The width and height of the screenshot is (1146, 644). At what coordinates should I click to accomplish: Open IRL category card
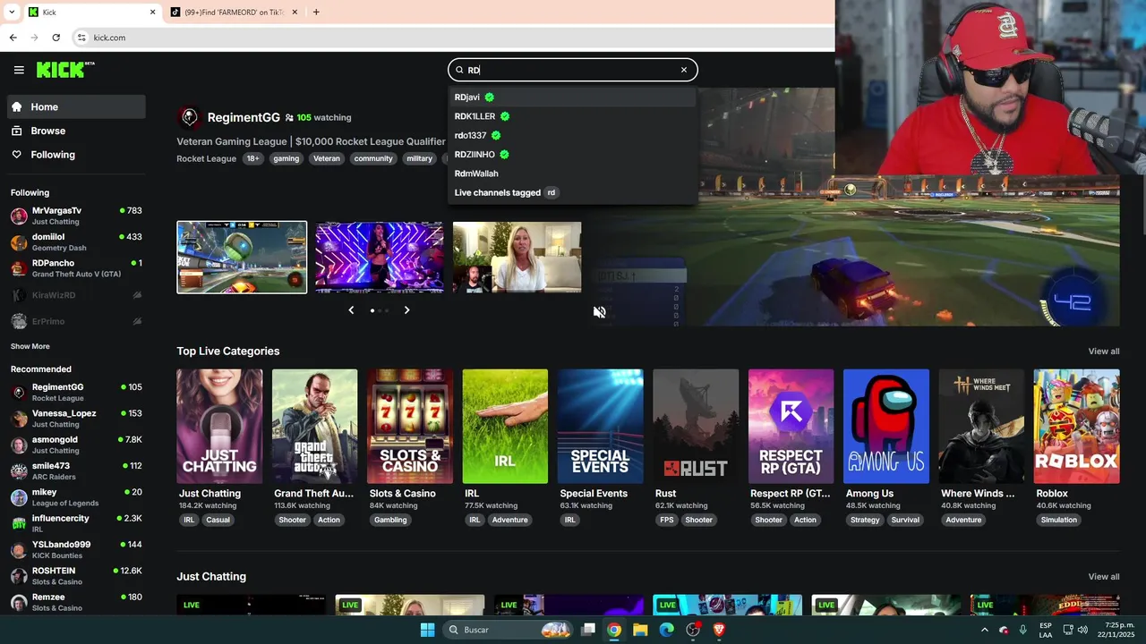(505, 427)
